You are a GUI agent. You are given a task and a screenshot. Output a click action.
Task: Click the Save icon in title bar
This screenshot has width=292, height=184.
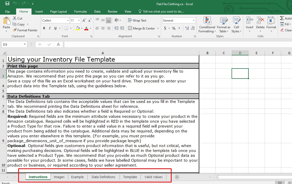7,4
